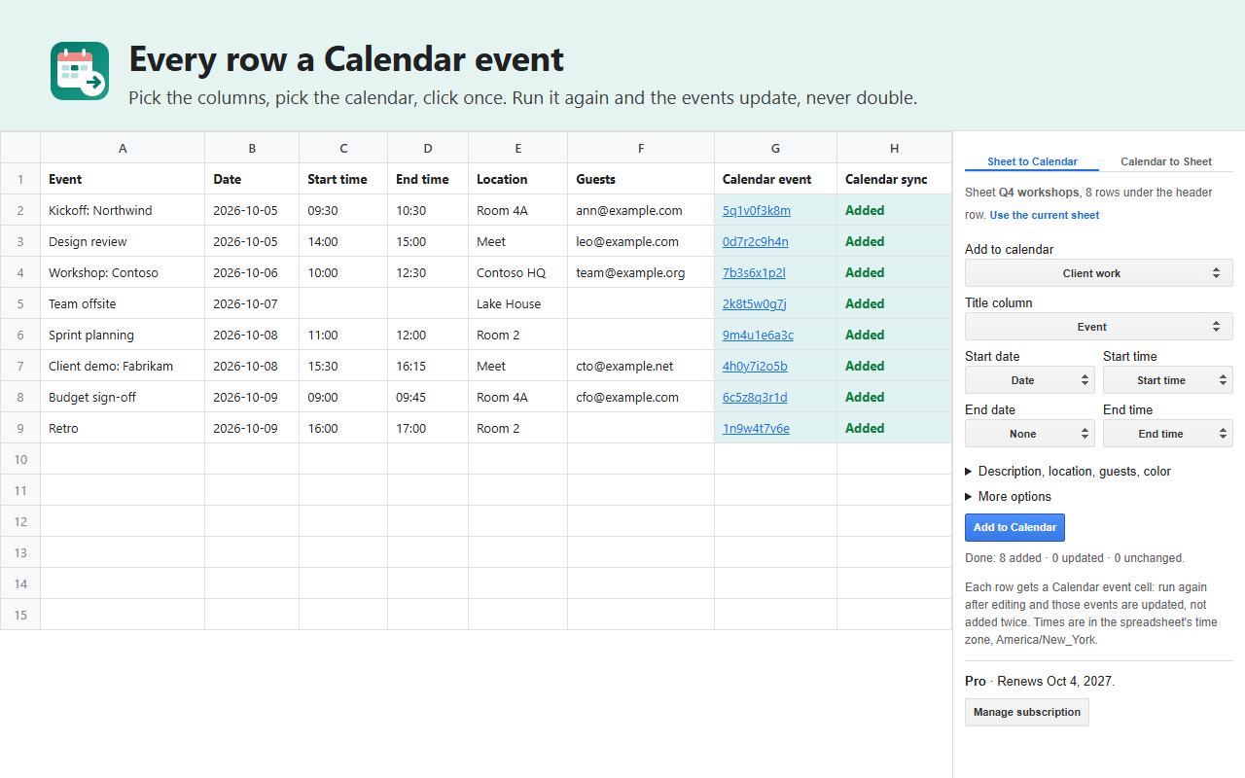Click the '12:30' end time cell
Viewport: 1245px width, 778px height.
click(x=428, y=272)
